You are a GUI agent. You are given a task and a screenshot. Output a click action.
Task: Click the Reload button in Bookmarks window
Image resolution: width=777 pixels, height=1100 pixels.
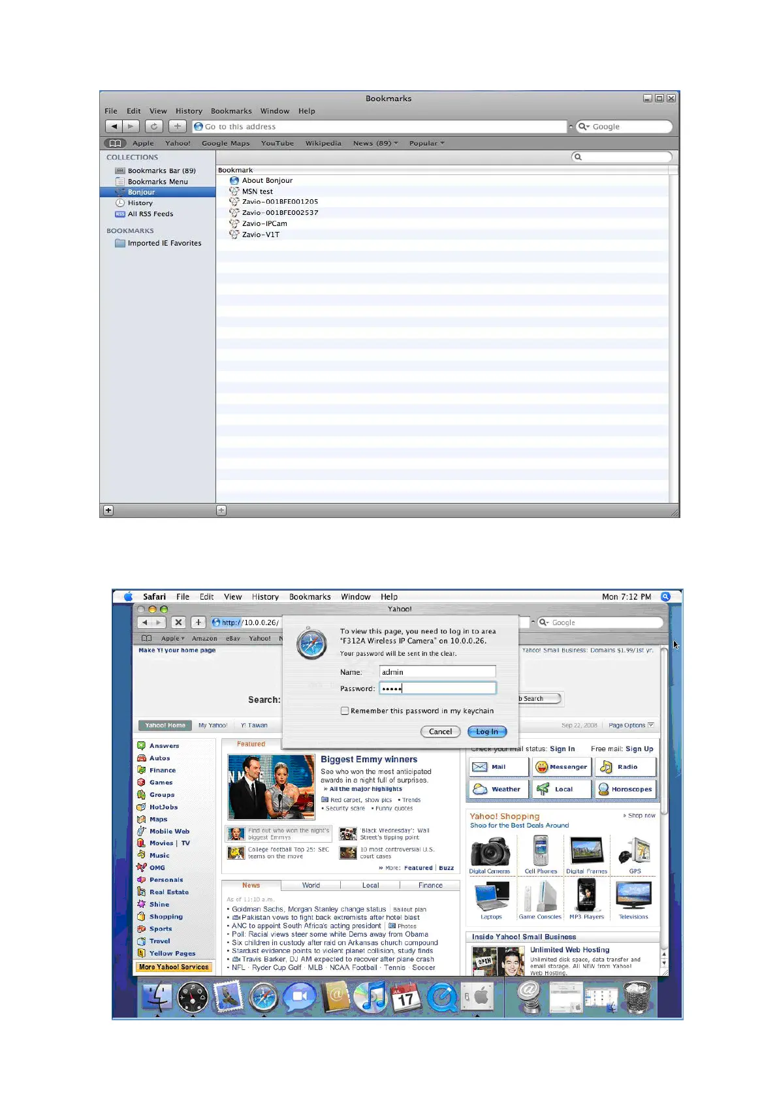(154, 126)
